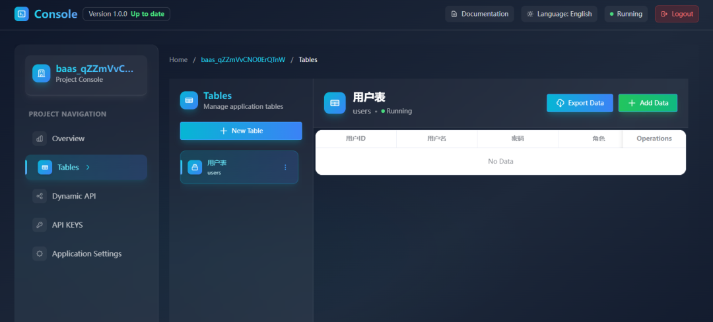713x322 pixels.
Task: Click the Overview bar chart icon
Action: point(40,139)
